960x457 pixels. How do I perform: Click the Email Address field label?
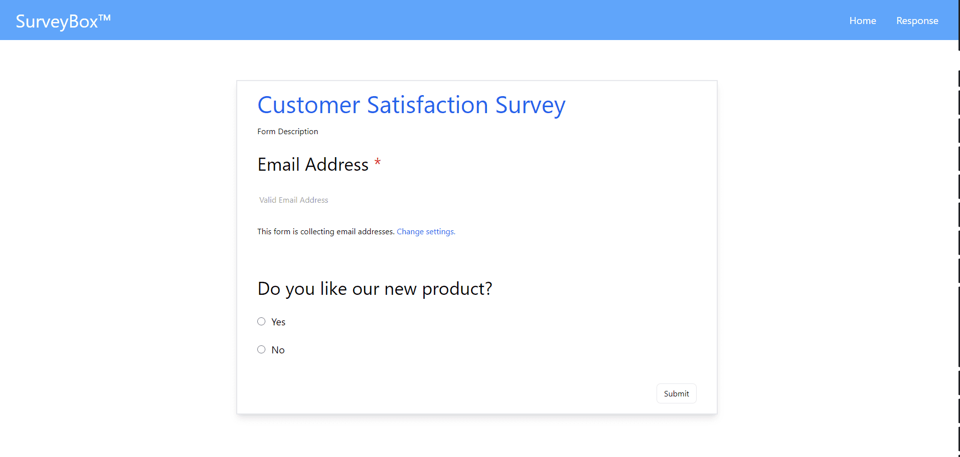point(313,165)
